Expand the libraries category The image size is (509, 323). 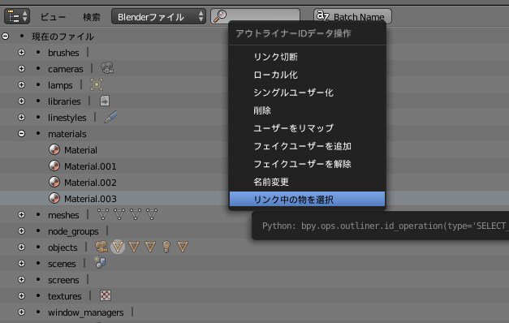[21, 101]
